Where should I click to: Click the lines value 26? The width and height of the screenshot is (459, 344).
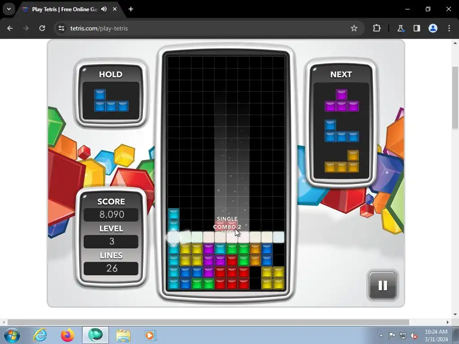111,268
